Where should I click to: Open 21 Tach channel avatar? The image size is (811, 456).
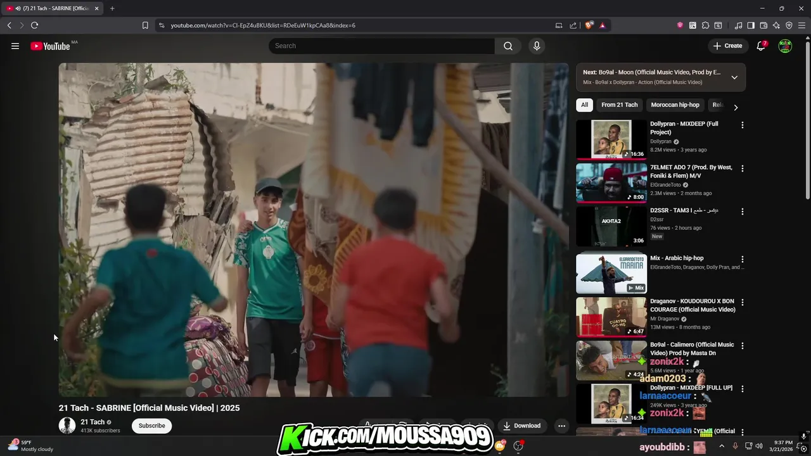[x=67, y=426]
